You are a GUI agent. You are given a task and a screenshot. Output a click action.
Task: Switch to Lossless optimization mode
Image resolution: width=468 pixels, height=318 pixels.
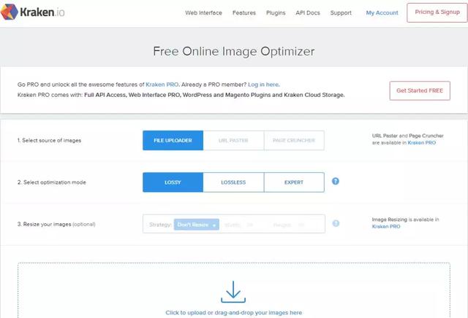tap(233, 182)
